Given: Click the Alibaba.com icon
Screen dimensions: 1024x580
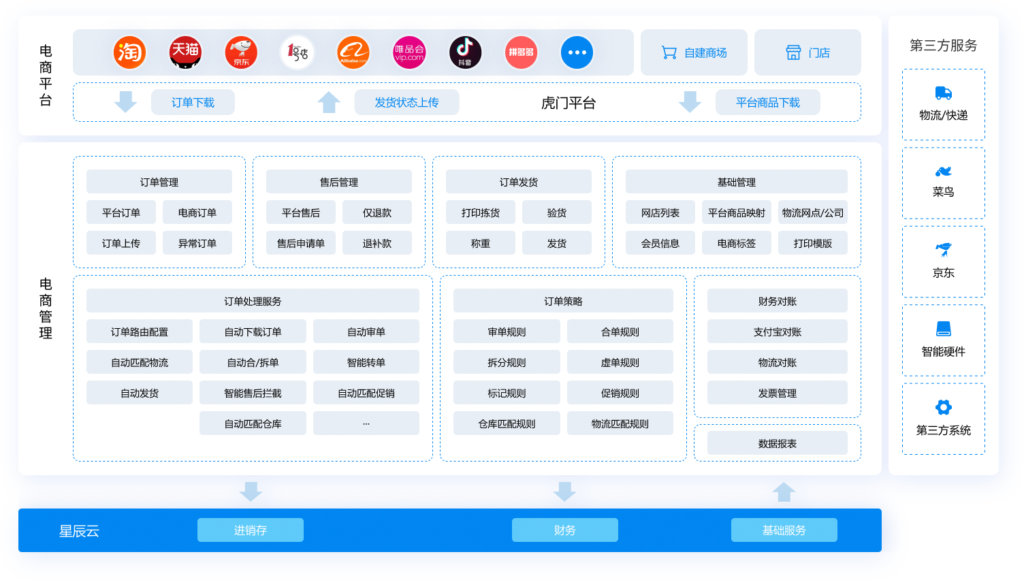Looking at the screenshot, I should point(353,52).
